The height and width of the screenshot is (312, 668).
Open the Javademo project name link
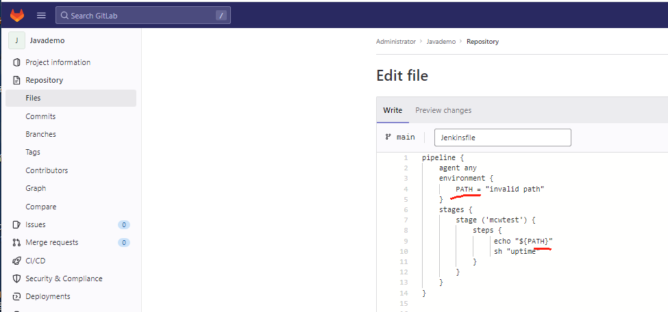[x=47, y=40]
